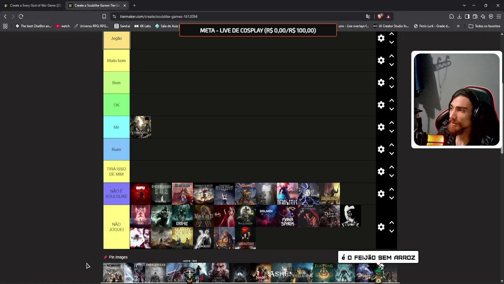Image resolution: width=504 pixels, height=284 pixels.
Task: Open settings gear for TIRA ISSO DE MIM tier
Action: [381, 171]
